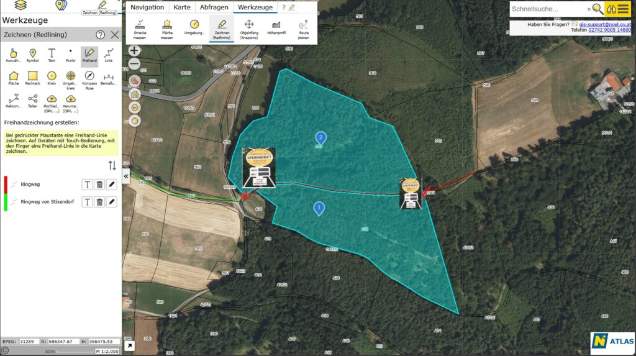The height and width of the screenshot is (356, 636).
Task: Select the Freihand drawing tool
Action: [89, 55]
